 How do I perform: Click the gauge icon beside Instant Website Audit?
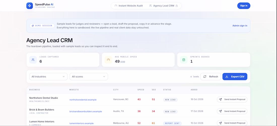116,6
